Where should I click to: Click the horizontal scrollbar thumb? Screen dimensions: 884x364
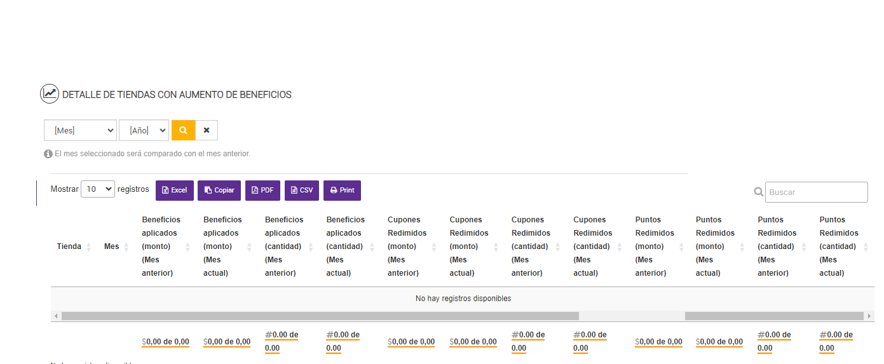click(x=318, y=316)
